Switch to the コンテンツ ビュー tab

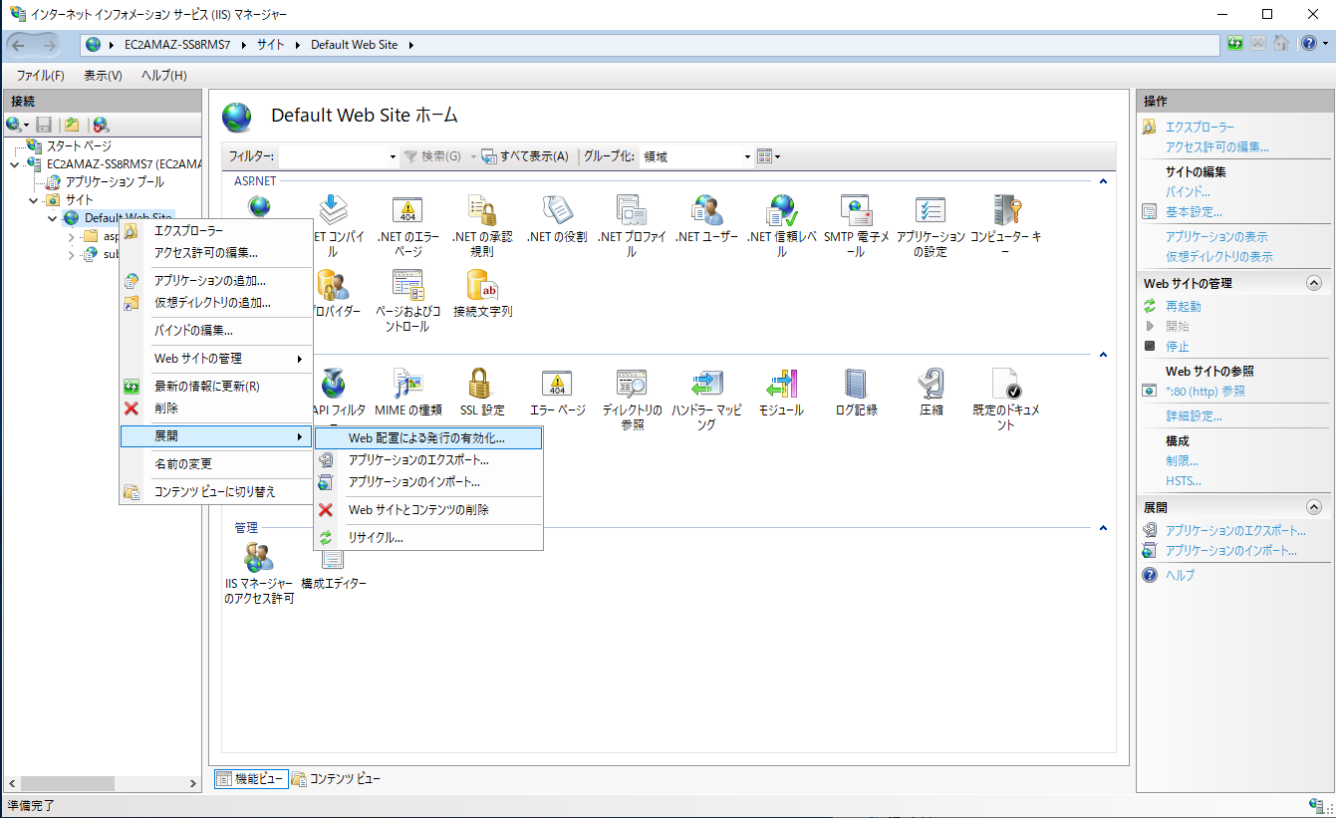point(336,779)
